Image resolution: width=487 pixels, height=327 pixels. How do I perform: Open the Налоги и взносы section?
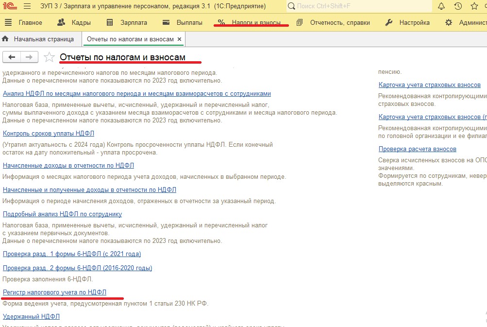(256, 23)
